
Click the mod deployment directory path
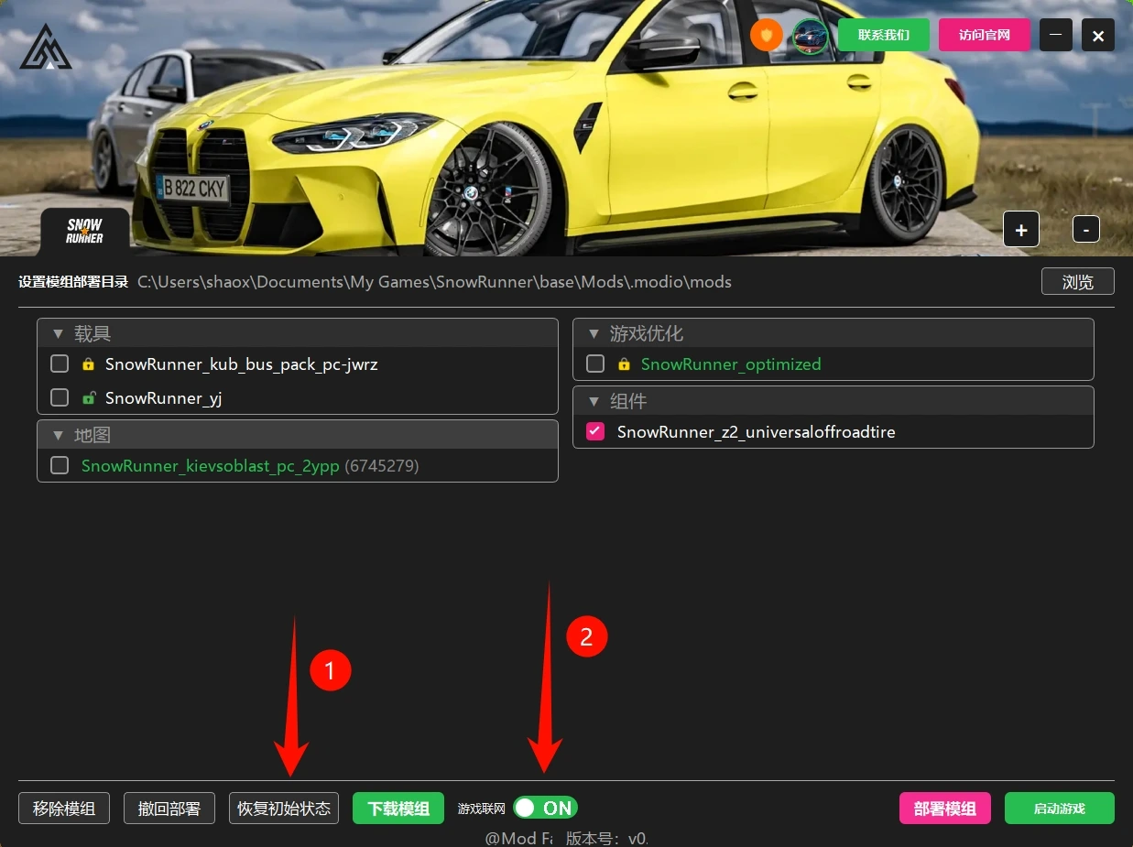[x=434, y=282]
